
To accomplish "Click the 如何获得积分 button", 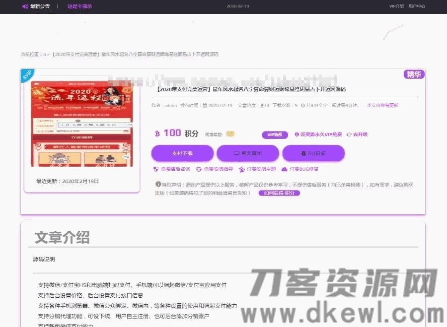I will (x=279, y=193).
